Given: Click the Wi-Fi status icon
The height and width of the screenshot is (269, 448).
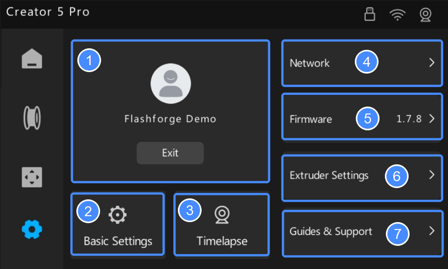Looking at the screenshot, I should pyautogui.click(x=397, y=15).
